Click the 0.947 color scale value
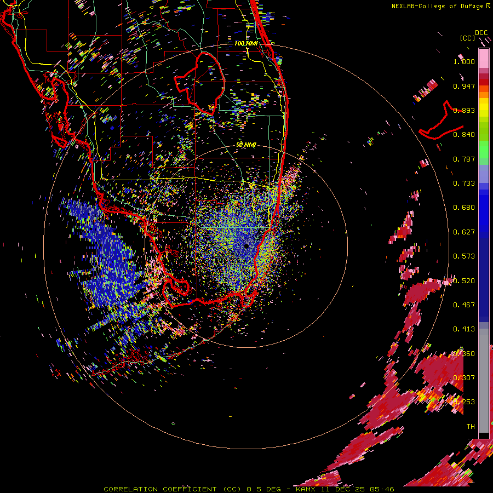Viewport: 493px width, 493px height. pos(464,86)
